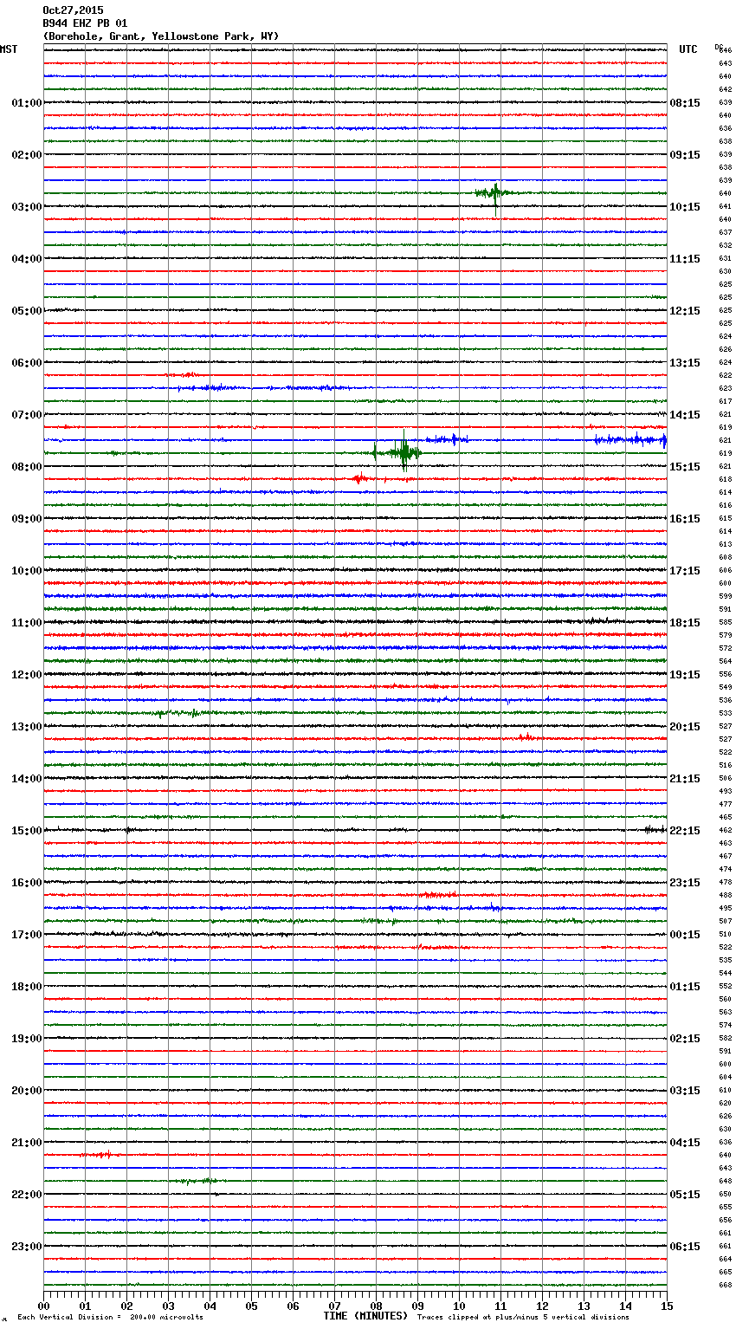Click the MST timezone label
This screenshot has height=1329, width=736.
(x=9, y=49)
